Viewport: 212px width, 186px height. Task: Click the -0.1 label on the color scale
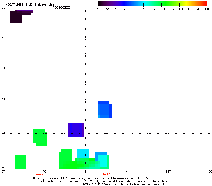click(x=189, y=9)
